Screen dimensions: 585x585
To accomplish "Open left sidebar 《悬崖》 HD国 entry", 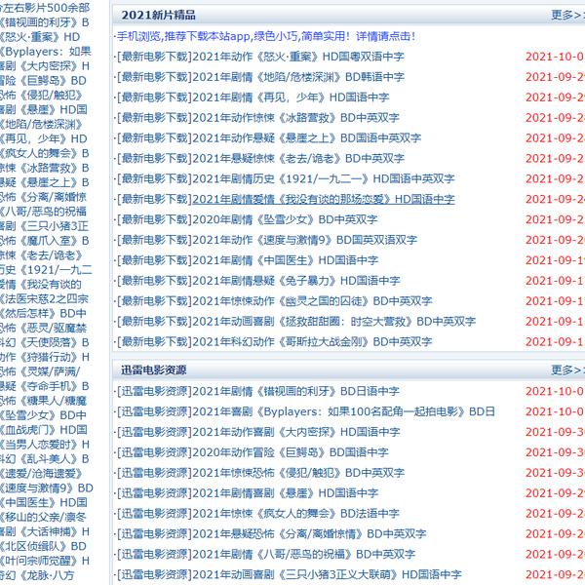I will click(x=44, y=109).
